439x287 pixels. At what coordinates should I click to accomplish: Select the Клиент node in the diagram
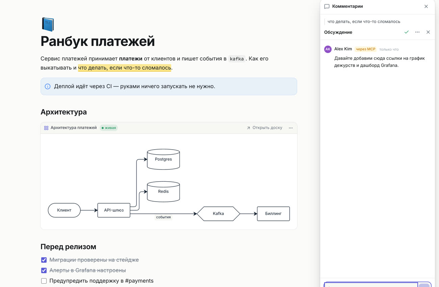click(64, 210)
